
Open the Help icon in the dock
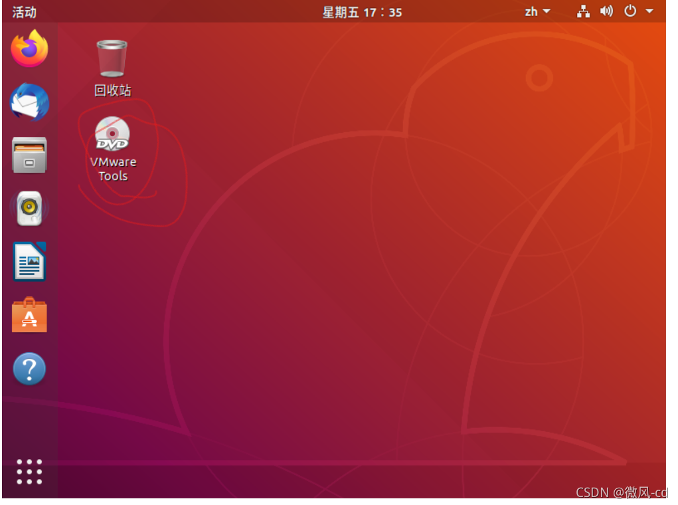[x=29, y=369]
